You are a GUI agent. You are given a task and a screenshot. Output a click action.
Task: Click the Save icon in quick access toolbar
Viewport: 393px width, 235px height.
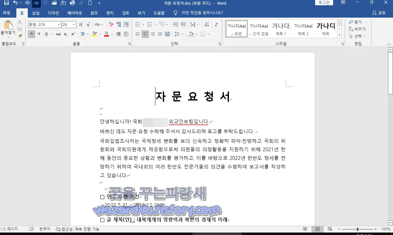click(x=6, y=3)
